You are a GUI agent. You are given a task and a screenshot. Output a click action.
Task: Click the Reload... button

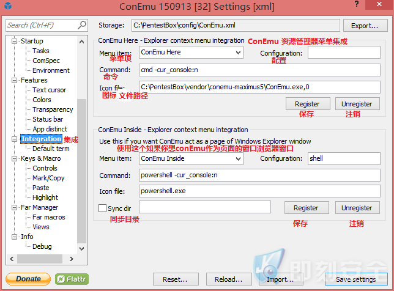[x=229, y=279]
